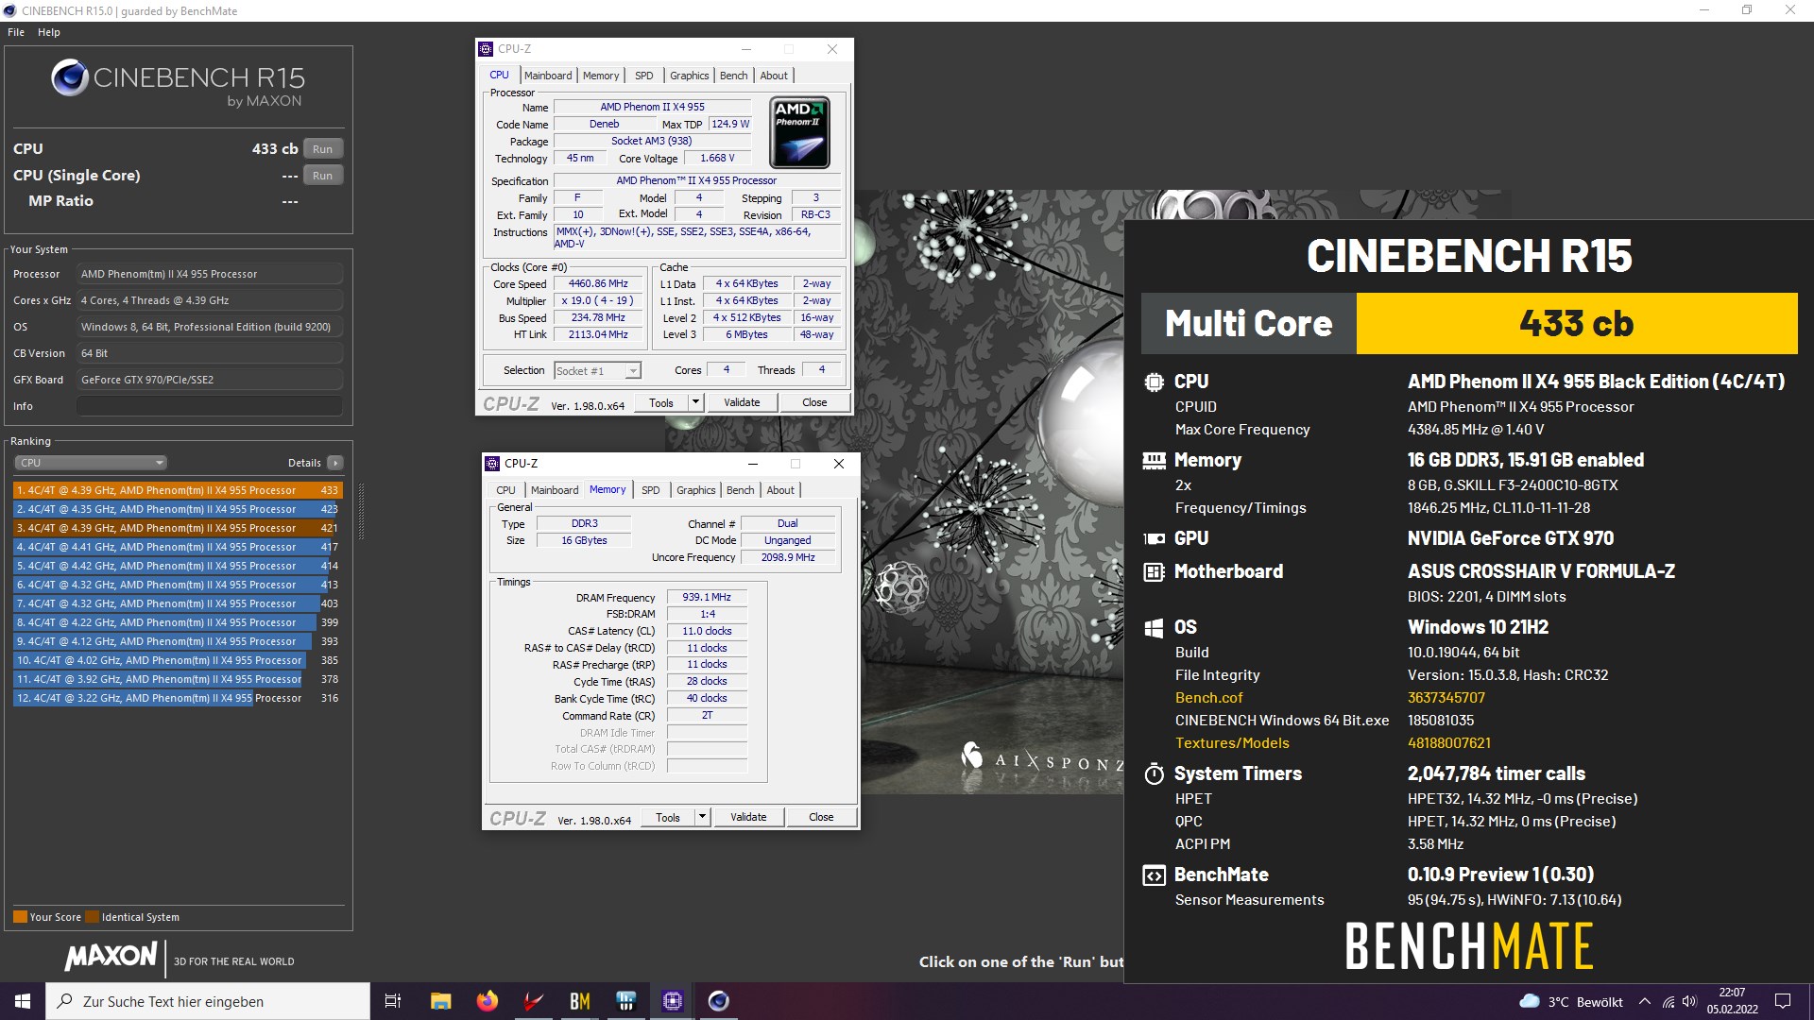
Task: Show hidden system tray icons
Action: (x=1645, y=1002)
